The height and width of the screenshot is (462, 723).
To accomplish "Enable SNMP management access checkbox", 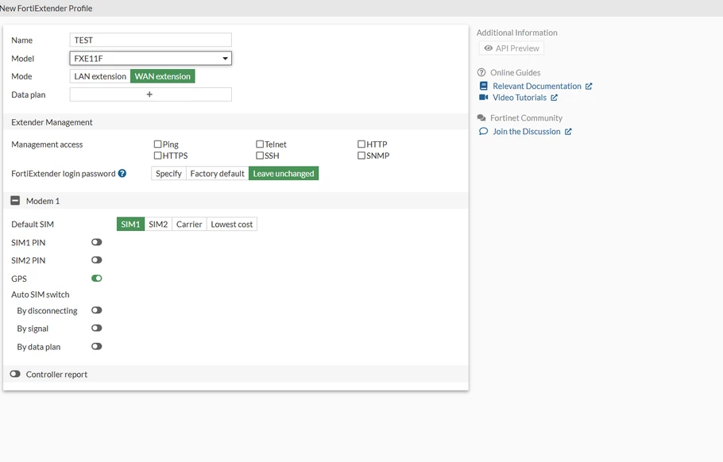I will pos(361,156).
